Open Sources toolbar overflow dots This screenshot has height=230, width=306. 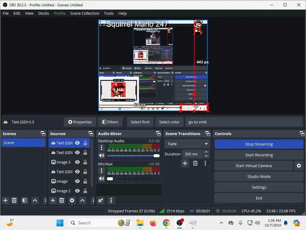pos(93,200)
